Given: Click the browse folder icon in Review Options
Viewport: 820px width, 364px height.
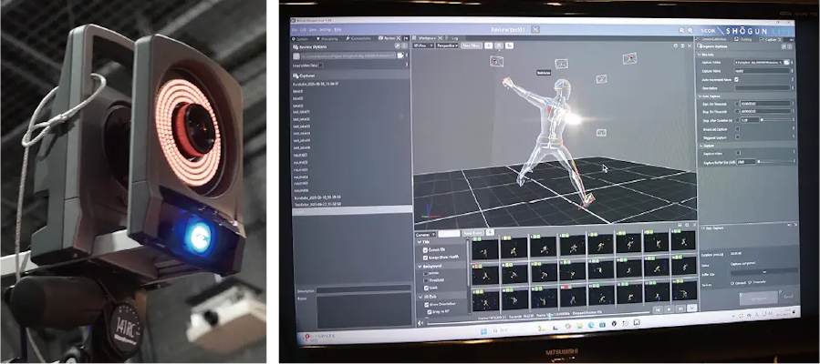Looking at the screenshot, I should [401, 54].
